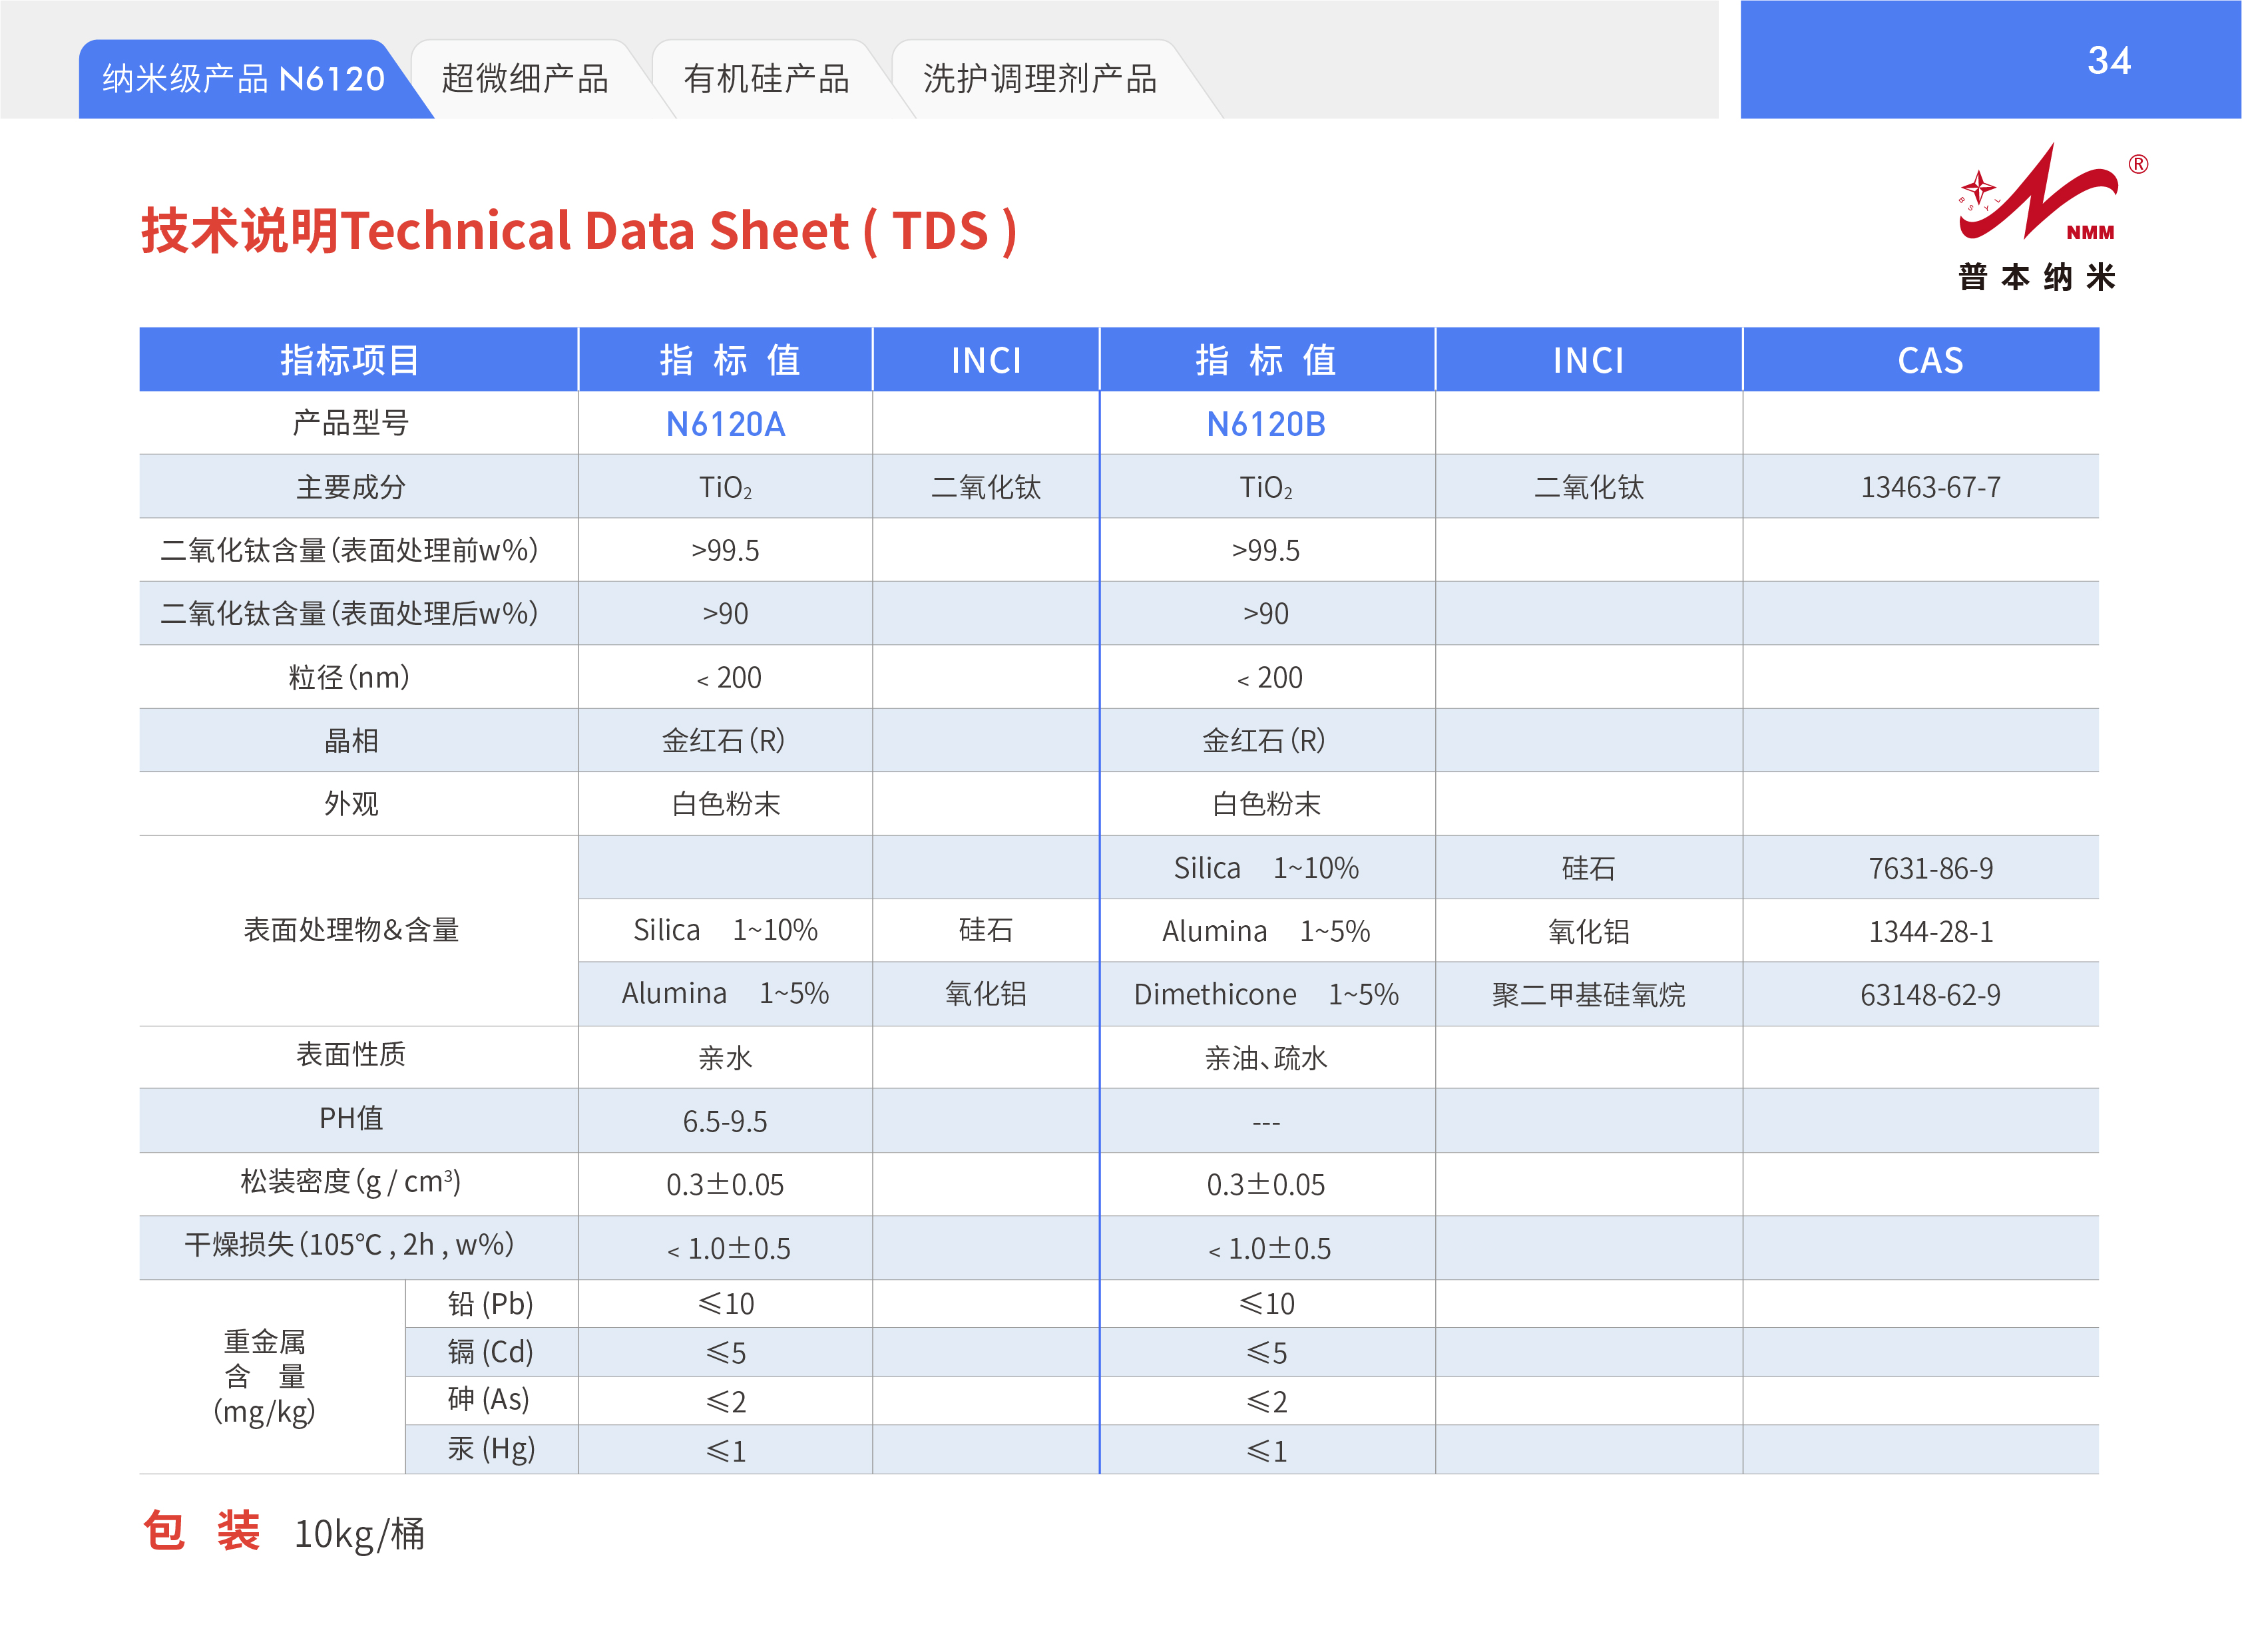Open the 纳米级产品 N6120 tab
This screenshot has height=1652, width=2242.
pyautogui.click(x=243, y=78)
